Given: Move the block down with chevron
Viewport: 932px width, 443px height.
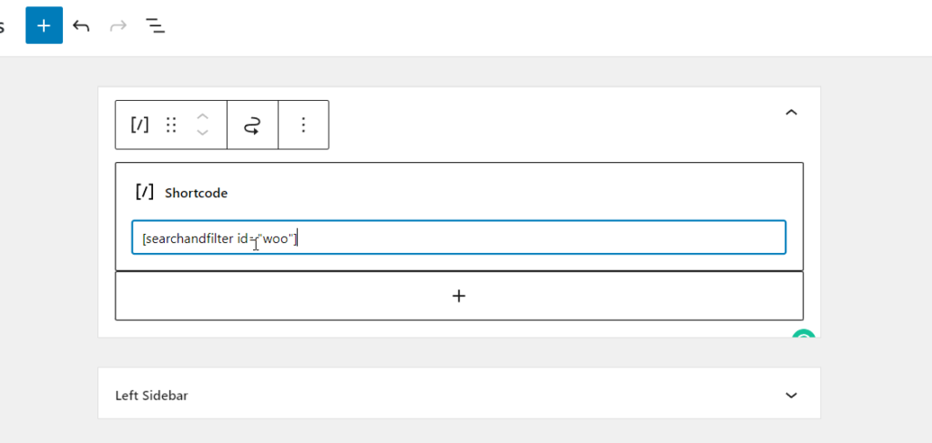Looking at the screenshot, I should pos(203,133).
